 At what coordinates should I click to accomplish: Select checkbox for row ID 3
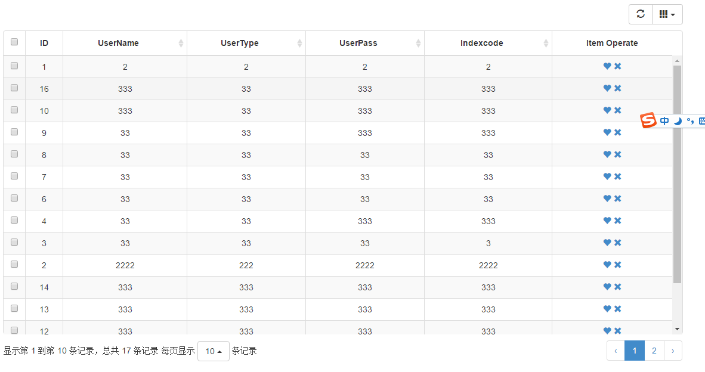(14, 243)
